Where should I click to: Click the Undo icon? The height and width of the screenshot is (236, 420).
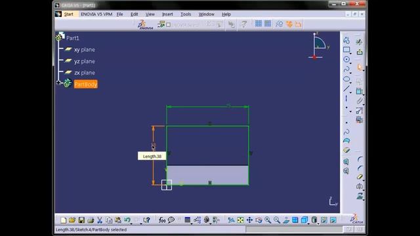click(x=127, y=220)
